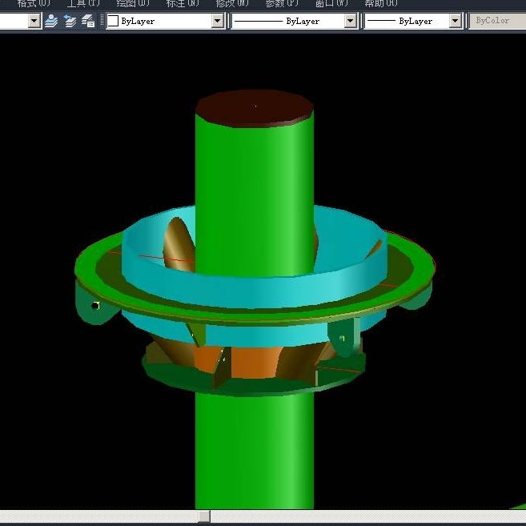Open the color control ByLayer dropdown
The width and height of the screenshot is (526, 526).
click(x=217, y=21)
